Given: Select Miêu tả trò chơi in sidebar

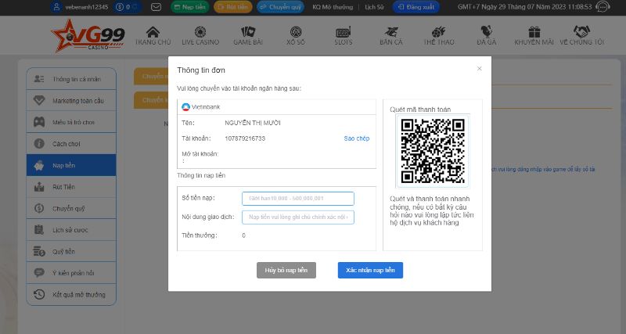Looking at the screenshot, I should click(71, 122).
